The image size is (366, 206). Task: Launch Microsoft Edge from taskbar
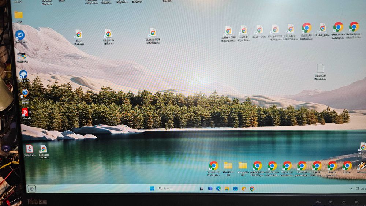[219, 188]
